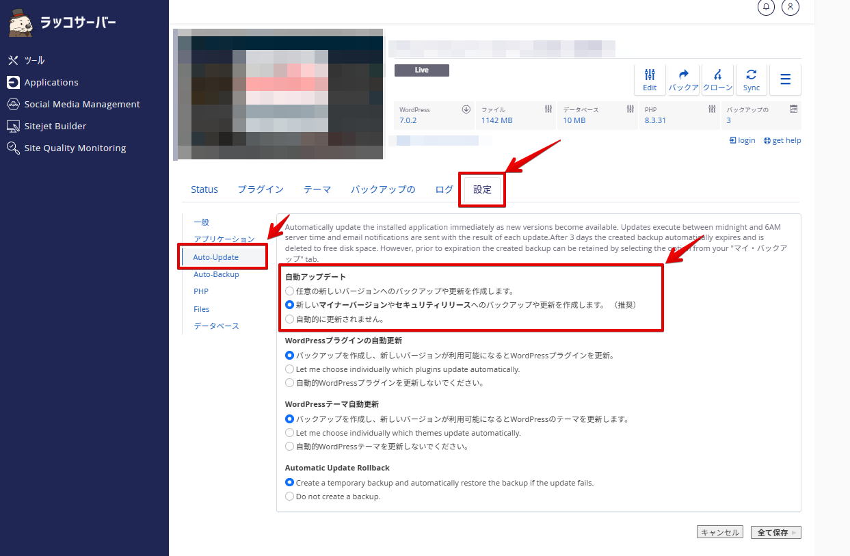Open the user account icon
The image size is (850, 556).
791,6
